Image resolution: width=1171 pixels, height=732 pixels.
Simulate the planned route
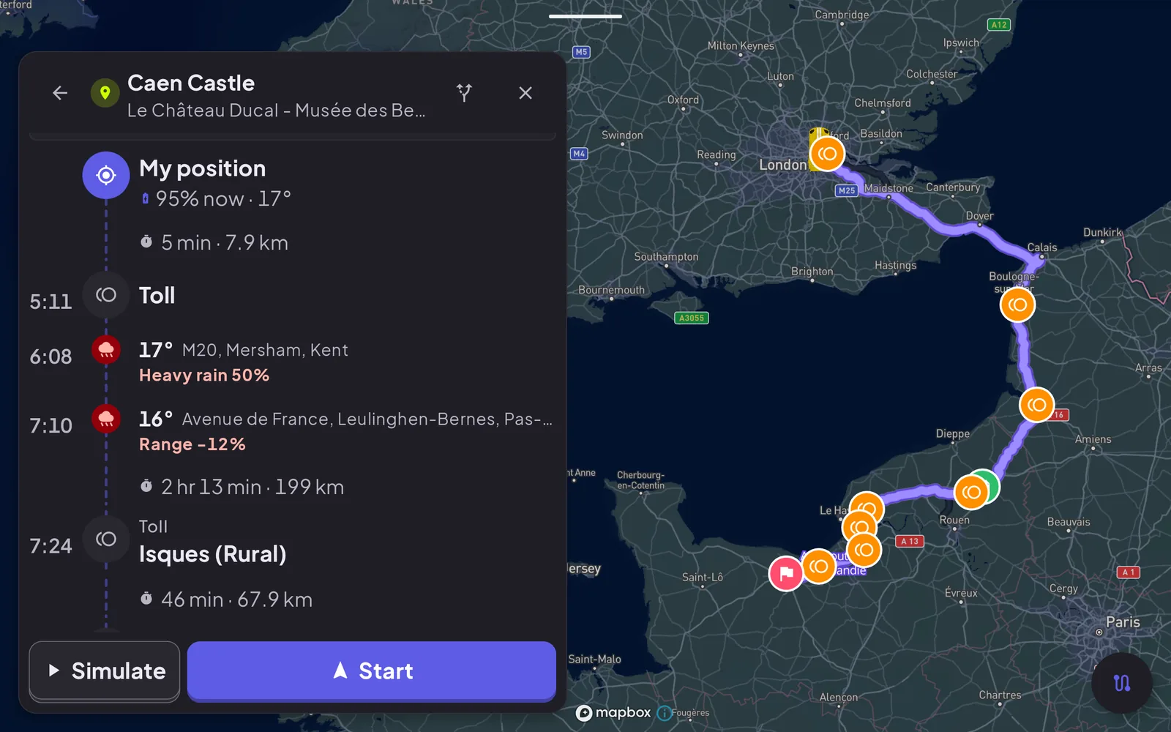(x=105, y=671)
